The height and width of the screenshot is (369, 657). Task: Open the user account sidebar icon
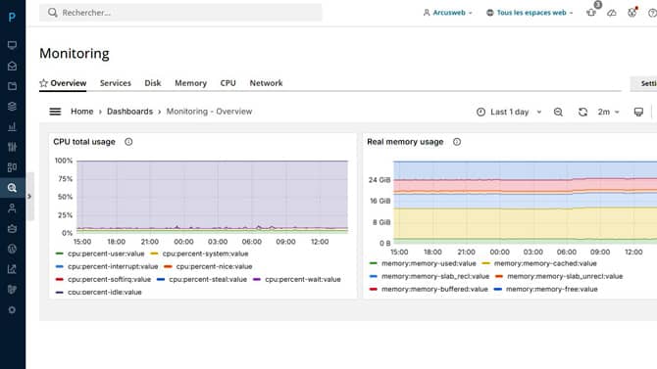pos(12,208)
